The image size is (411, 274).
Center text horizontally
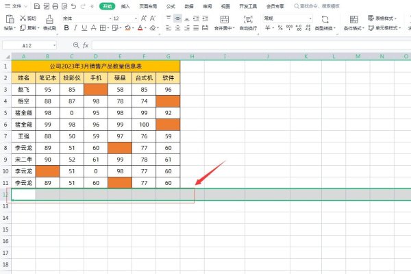pyautogui.click(x=177, y=28)
